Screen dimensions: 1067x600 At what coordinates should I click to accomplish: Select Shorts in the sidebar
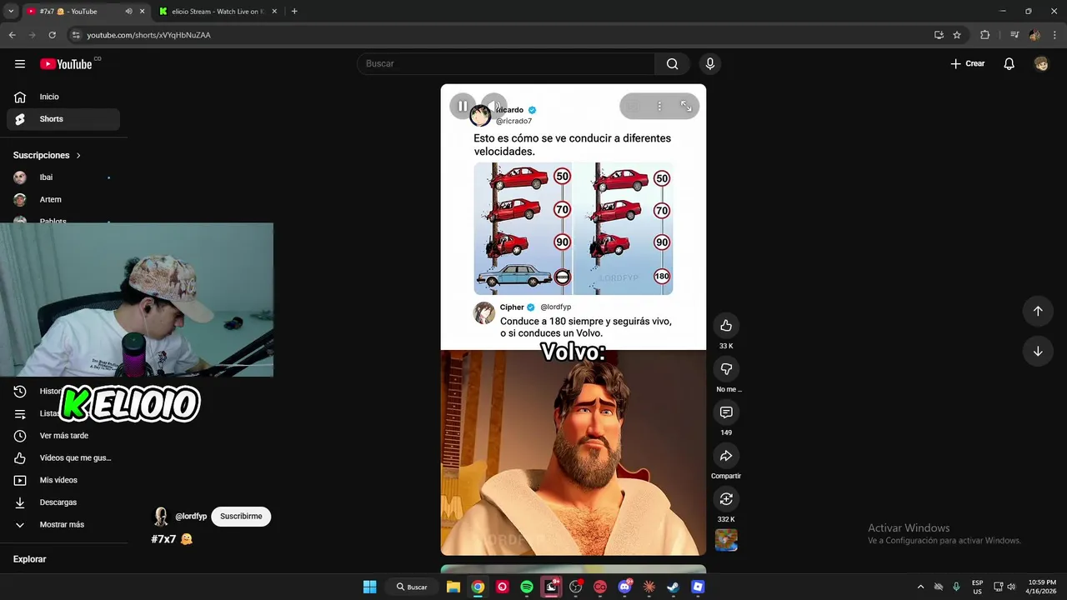click(x=63, y=119)
